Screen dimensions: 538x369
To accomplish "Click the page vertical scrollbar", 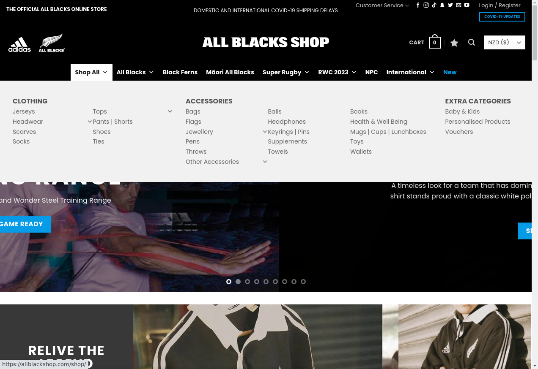I will (535, 184).
